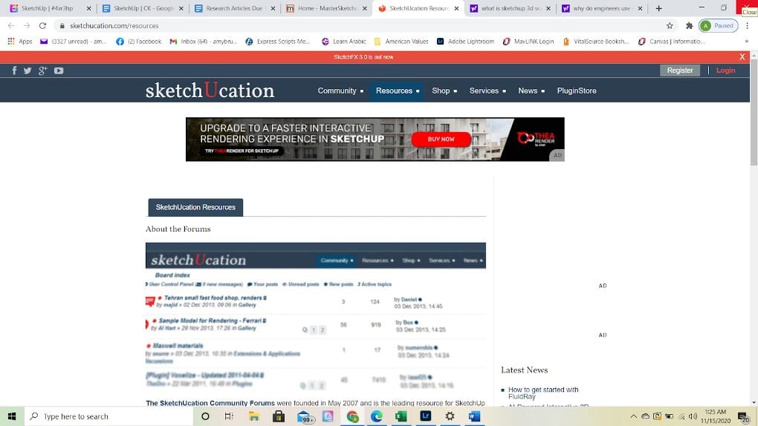
Task: Open Lightroom from taskbar
Action: 425,416
